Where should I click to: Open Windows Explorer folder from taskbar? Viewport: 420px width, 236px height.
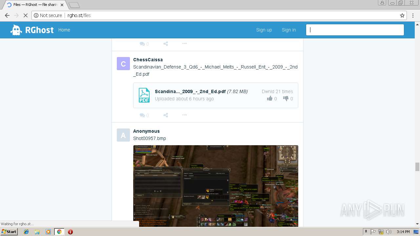click(x=37, y=232)
